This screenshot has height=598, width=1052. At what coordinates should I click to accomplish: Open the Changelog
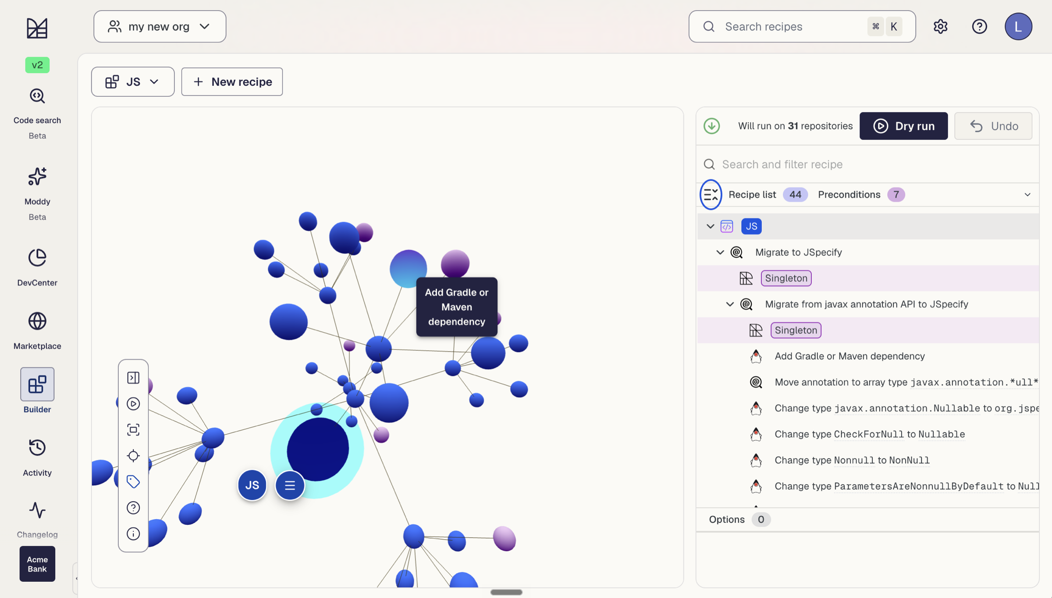tap(37, 519)
